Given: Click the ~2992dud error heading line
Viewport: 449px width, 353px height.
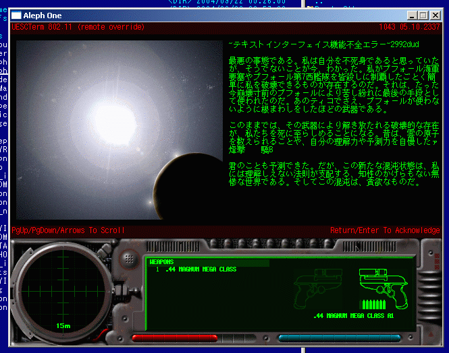Looking at the screenshot, I should click(323, 44).
